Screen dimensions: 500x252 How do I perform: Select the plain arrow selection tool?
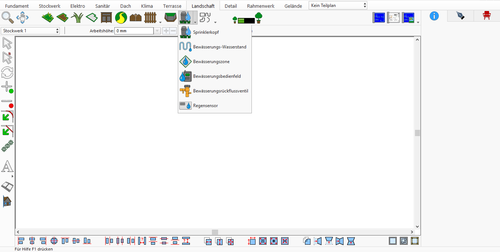[7, 43]
